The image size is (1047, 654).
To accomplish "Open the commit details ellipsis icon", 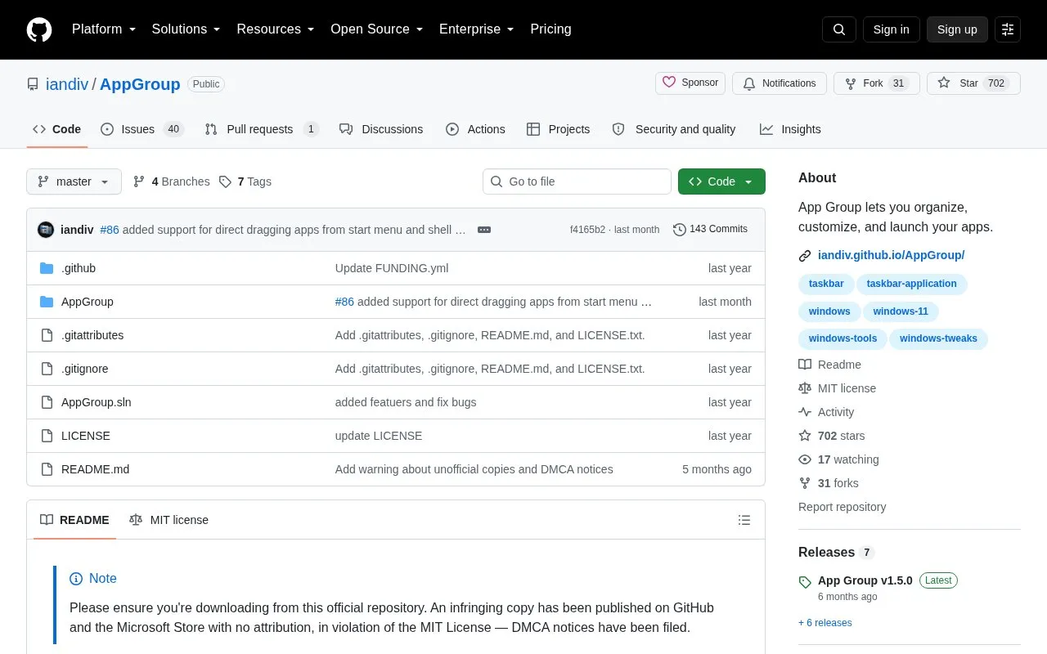I will coord(484,230).
